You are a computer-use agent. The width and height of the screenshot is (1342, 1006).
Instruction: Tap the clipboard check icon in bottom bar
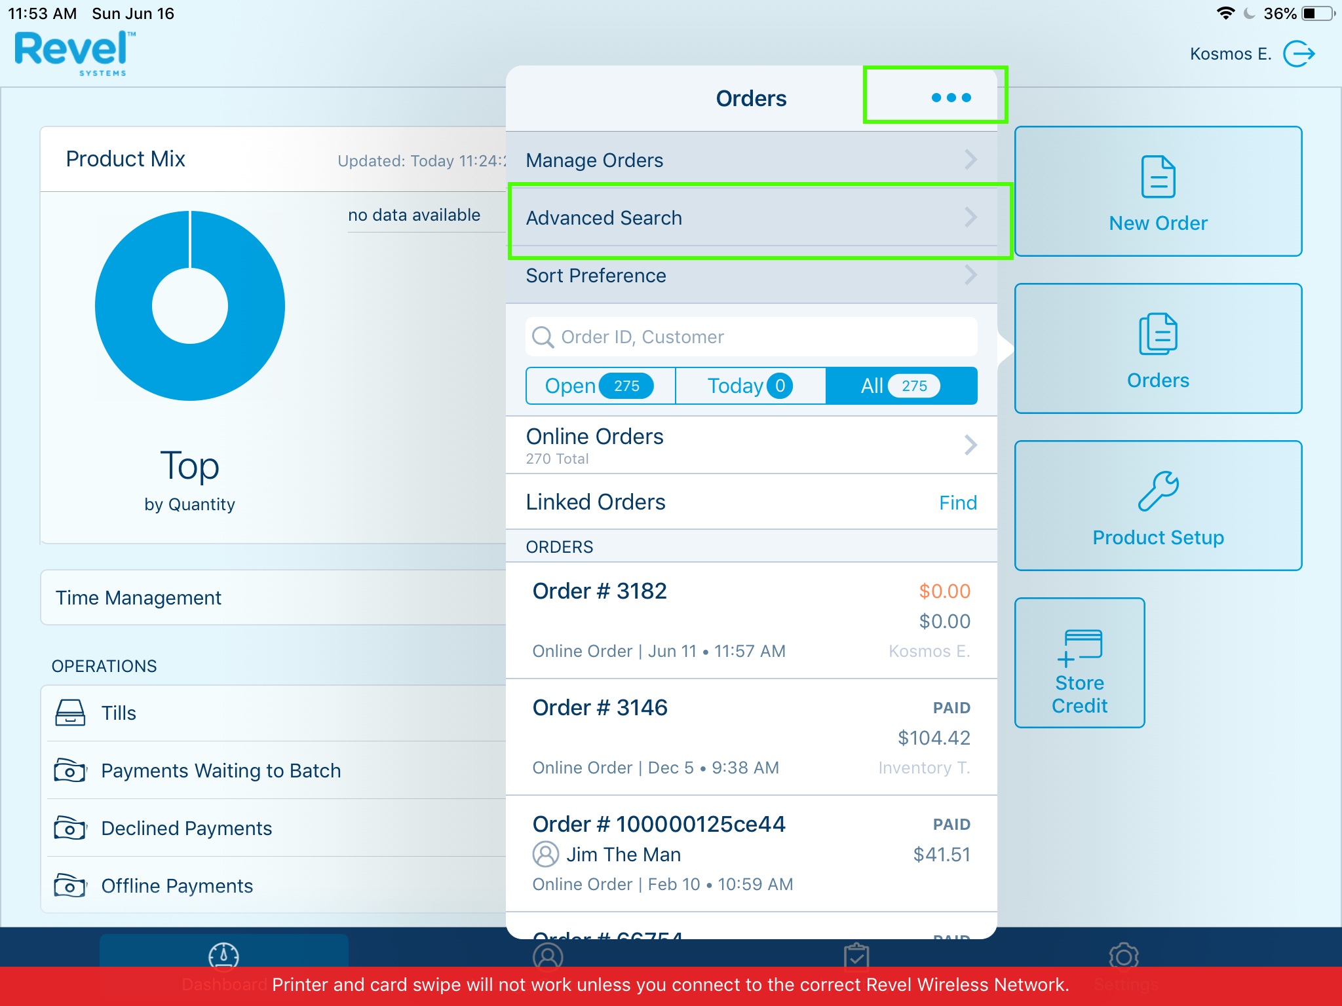coord(856,955)
